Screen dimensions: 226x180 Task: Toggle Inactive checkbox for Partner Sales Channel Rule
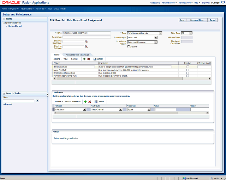(188, 76)
